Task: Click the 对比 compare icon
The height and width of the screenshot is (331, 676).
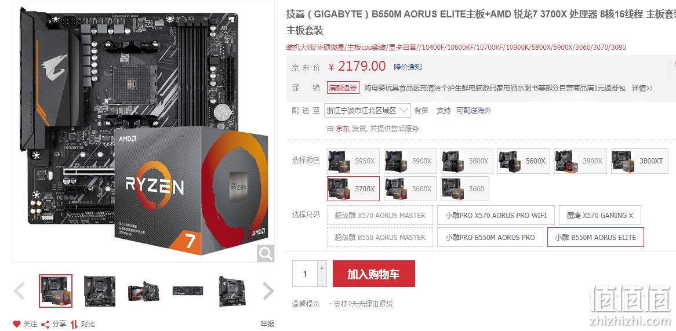Action: (x=74, y=324)
